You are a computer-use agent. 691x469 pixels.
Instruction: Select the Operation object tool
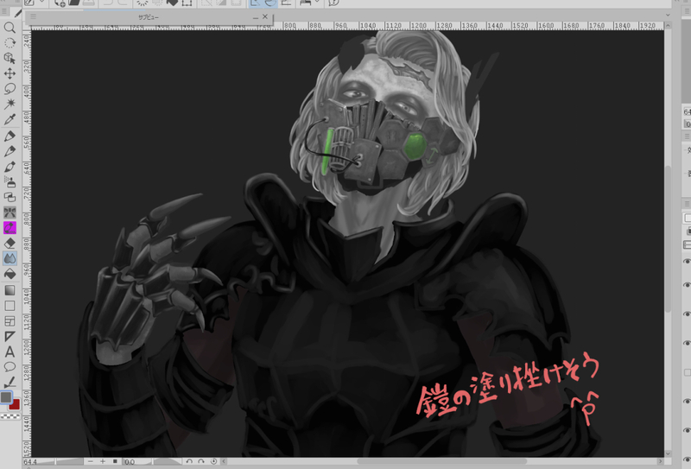[10, 58]
